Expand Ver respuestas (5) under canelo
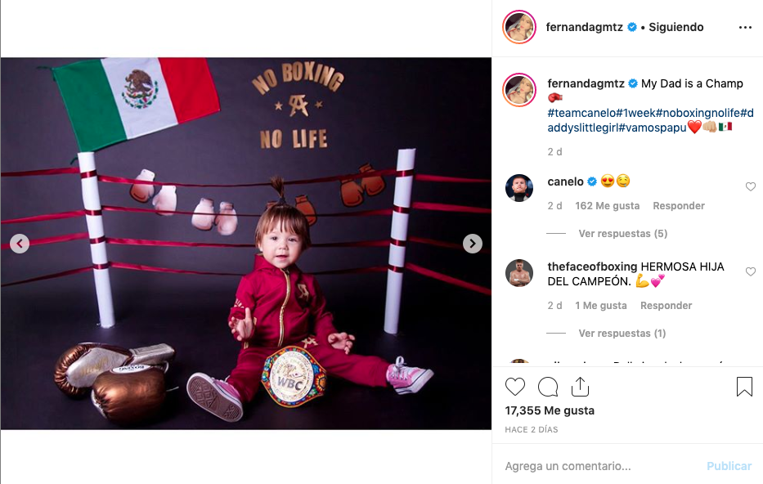Screen dimensions: 763x484 [x=623, y=234]
